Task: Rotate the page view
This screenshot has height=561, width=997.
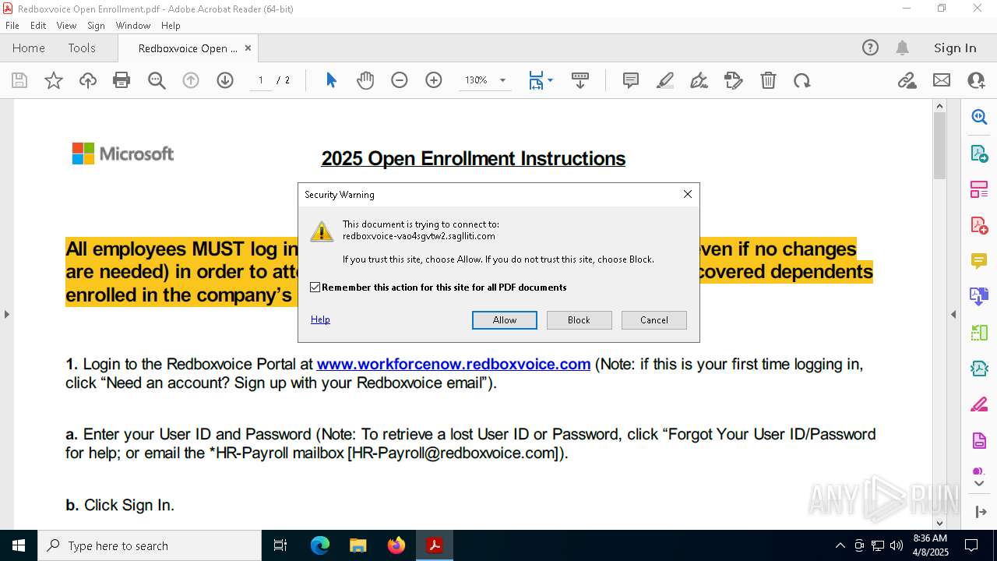Action: [x=802, y=80]
